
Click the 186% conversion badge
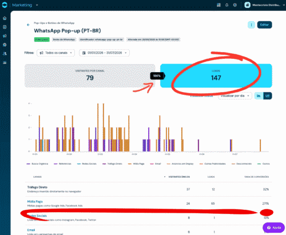157,76
